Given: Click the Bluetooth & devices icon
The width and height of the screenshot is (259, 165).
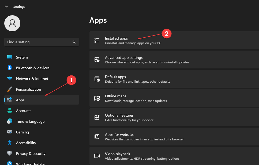Looking at the screenshot, I should coord(10,68).
